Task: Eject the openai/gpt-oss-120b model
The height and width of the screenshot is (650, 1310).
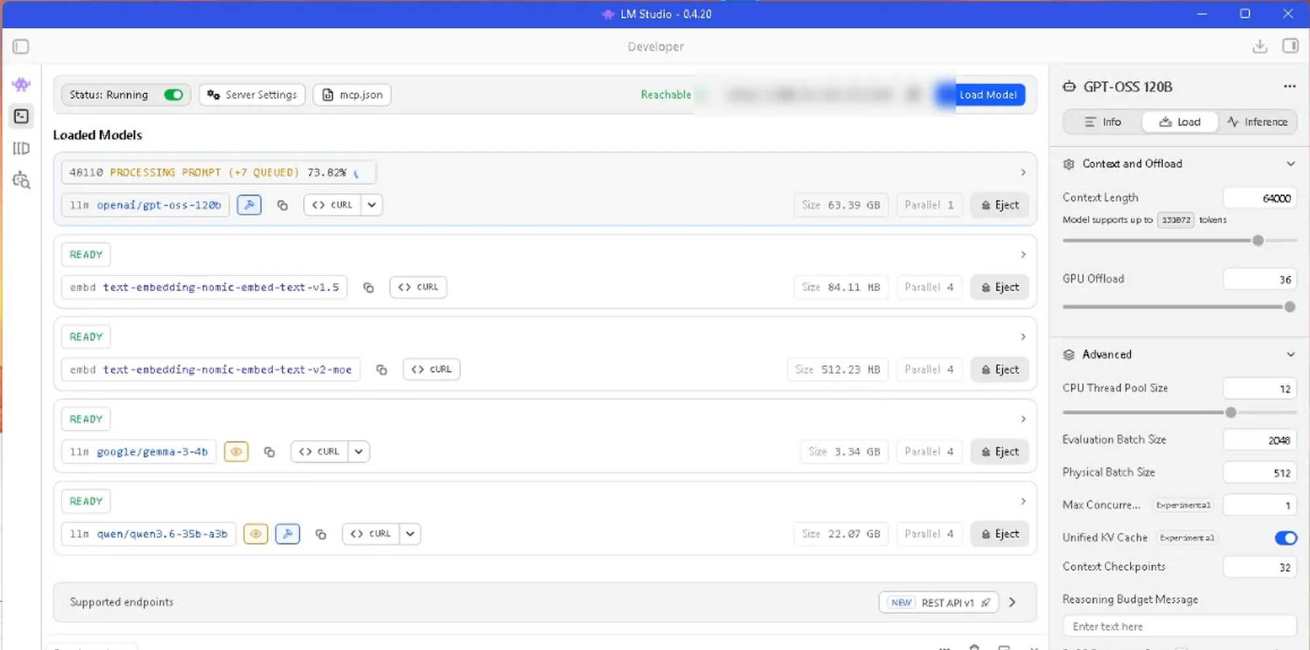Action: 1000,205
